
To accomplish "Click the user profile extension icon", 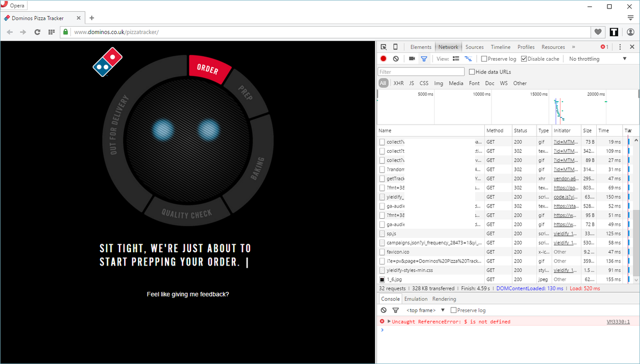I will click(x=630, y=32).
